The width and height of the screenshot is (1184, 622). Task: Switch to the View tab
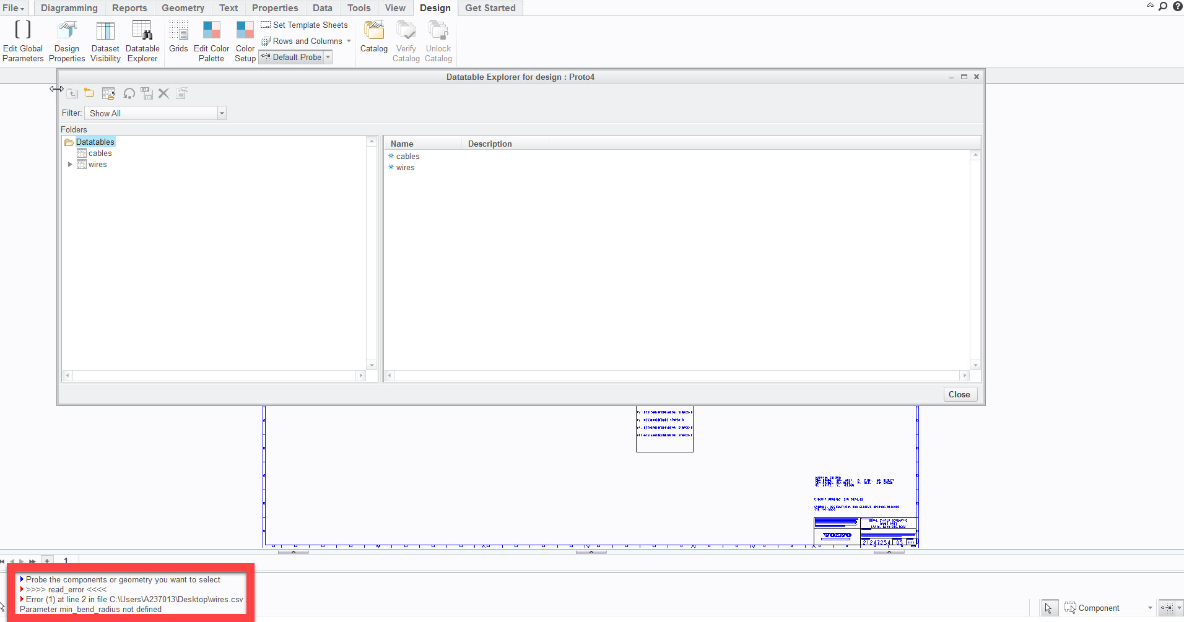click(395, 8)
